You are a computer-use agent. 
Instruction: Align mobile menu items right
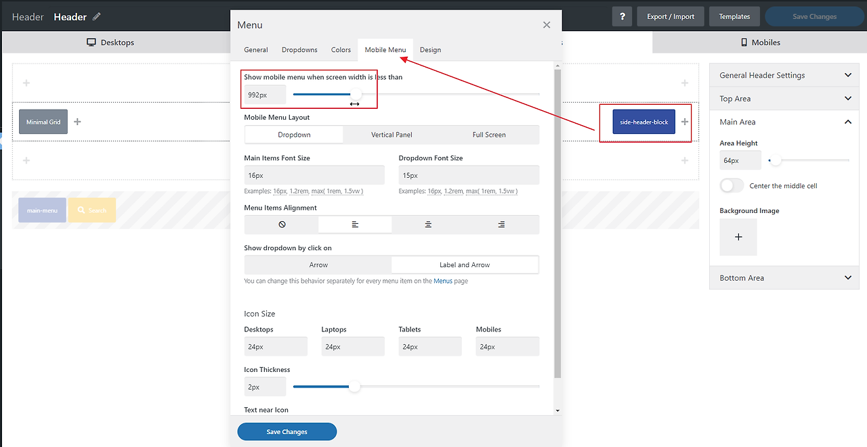[x=501, y=225]
